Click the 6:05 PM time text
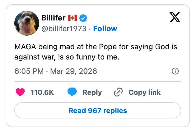Screen dimensions: 195x133 coord(29,71)
